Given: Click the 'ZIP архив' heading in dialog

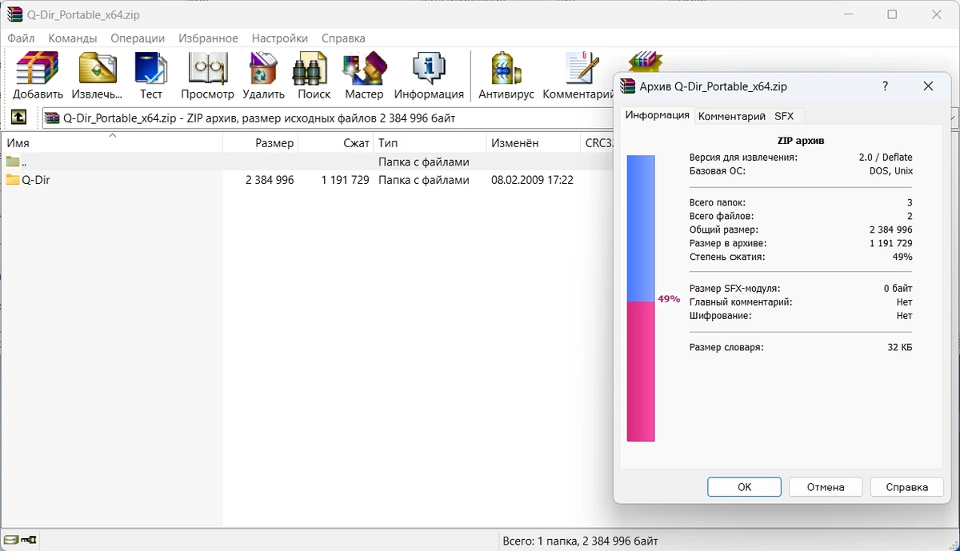Looking at the screenshot, I should (x=801, y=140).
